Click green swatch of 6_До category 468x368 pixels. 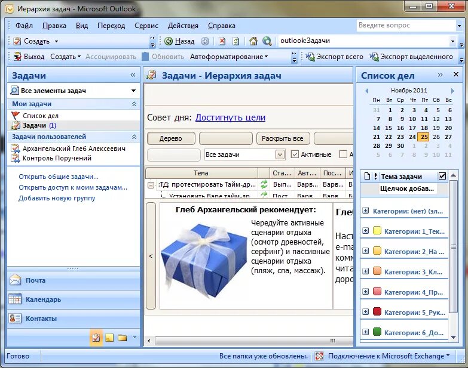tap(377, 332)
